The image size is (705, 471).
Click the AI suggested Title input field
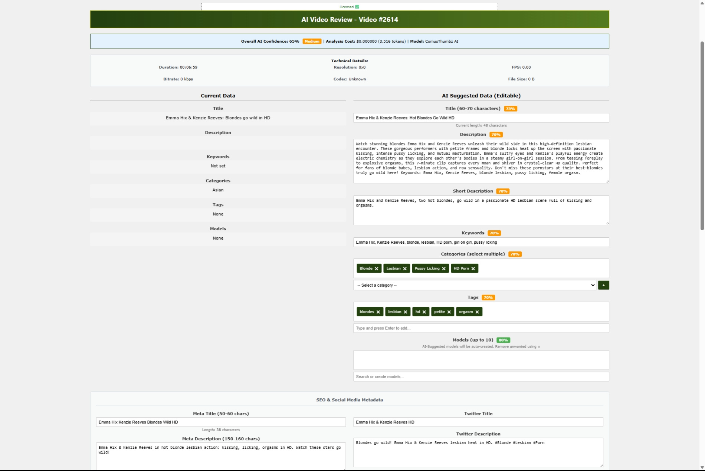click(481, 118)
